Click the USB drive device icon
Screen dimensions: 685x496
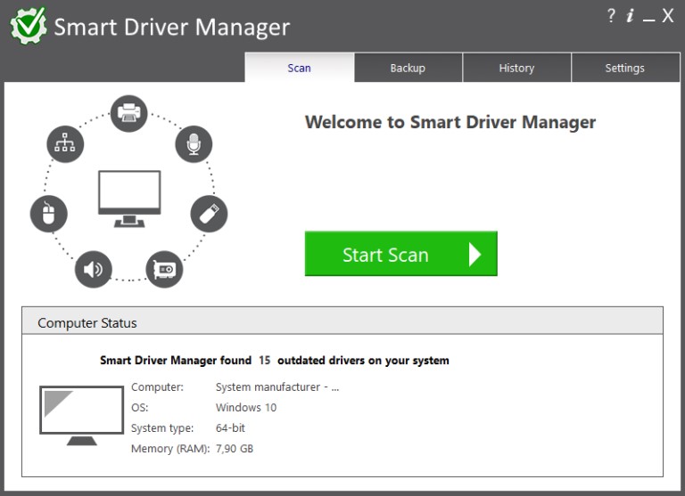tap(209, 214)
